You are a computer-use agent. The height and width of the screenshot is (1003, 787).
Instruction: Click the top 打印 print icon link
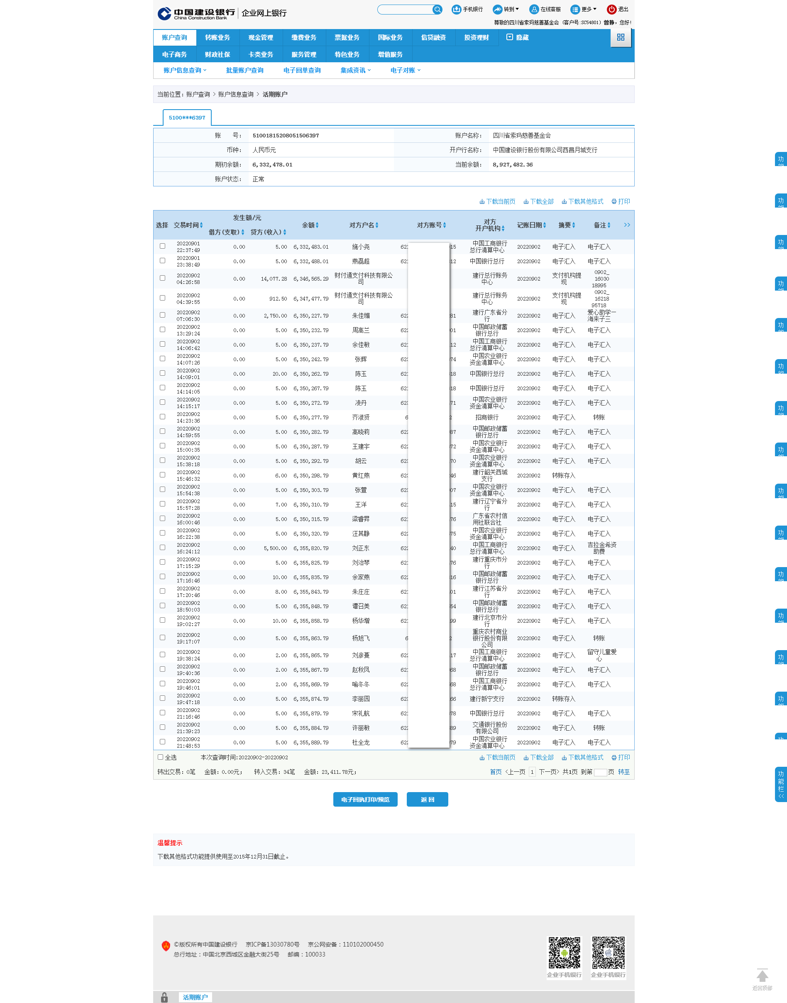pos(621,201)
